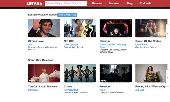Open the Gimme Love video thumbnail
This screenshot has width=170, height=102.
click(44, 28)
